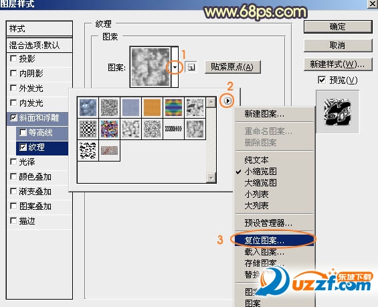Toggle the 渐变叠加 gradient overlay checkbox
Viewport: 378px width, 307px height.
[x=13, y=191]
